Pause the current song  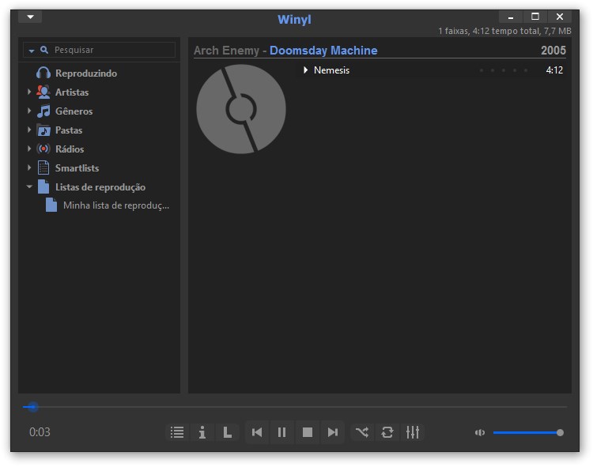[x=281, y=432]
